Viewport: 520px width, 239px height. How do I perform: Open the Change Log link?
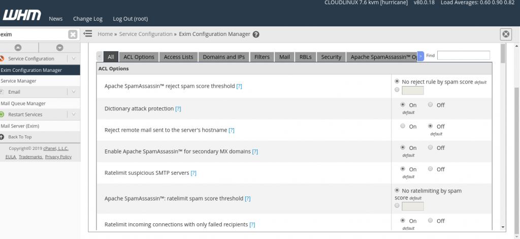(87, 19)
